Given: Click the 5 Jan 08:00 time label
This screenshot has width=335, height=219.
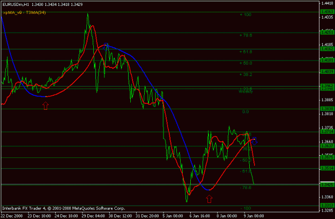Looking at the screenshot, I should click(173, 216).
